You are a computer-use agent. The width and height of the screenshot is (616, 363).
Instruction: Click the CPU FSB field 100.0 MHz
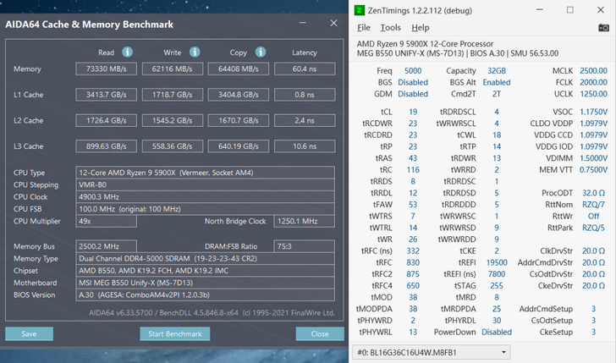205,209
